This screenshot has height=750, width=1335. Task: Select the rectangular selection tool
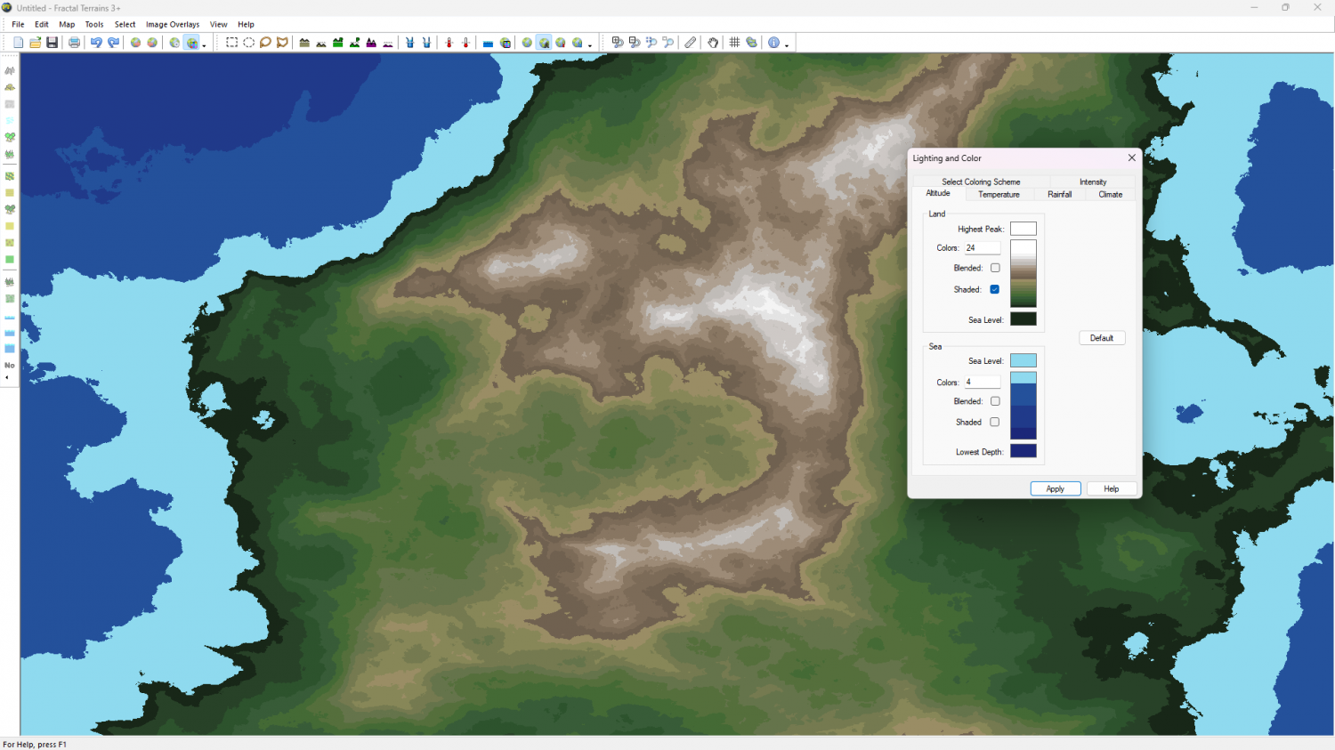pos(231,43)
